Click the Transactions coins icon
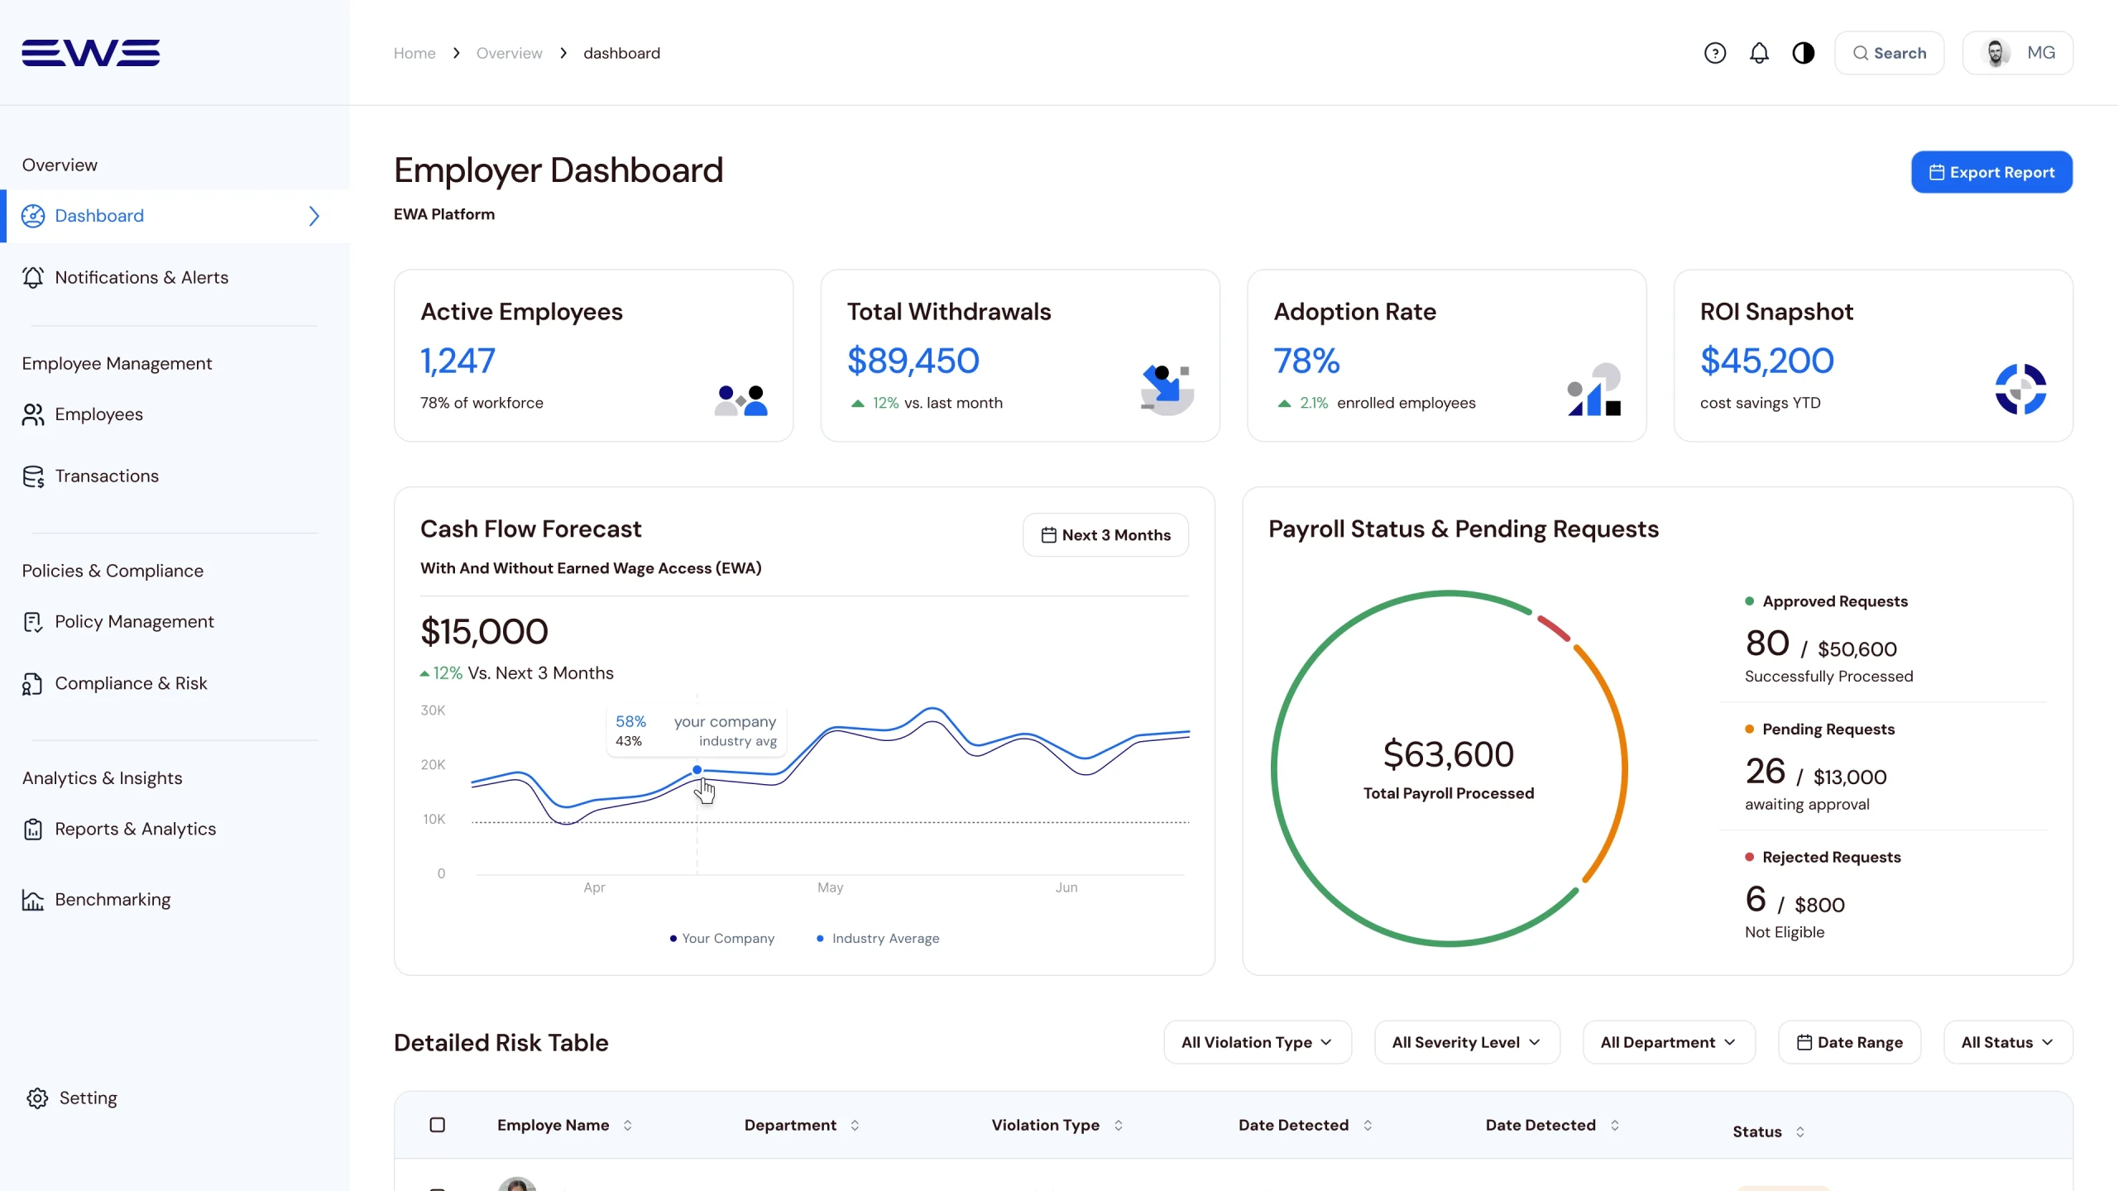2118x1191 pixels. click(x=33, y=476)
